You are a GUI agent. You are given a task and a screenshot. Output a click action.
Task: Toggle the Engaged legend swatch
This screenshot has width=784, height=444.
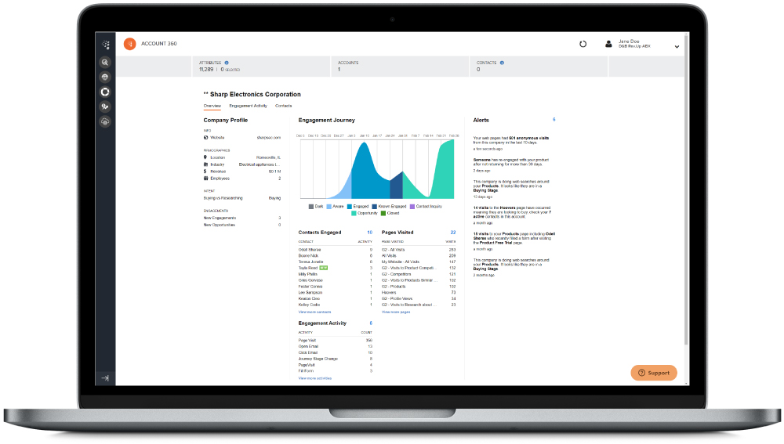coord(350,207)
